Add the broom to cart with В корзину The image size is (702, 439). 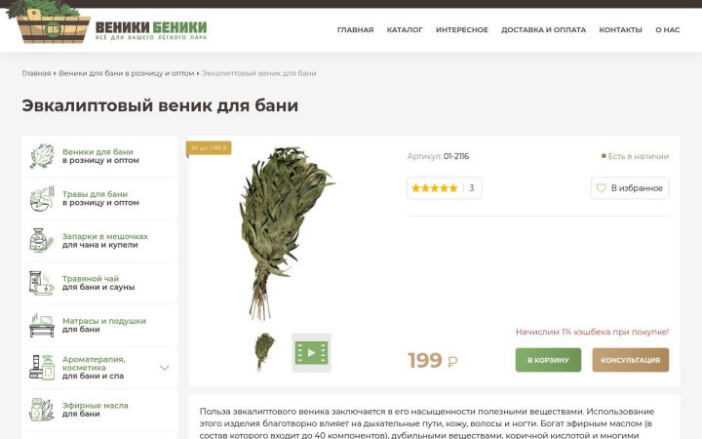tap(548, 360)
